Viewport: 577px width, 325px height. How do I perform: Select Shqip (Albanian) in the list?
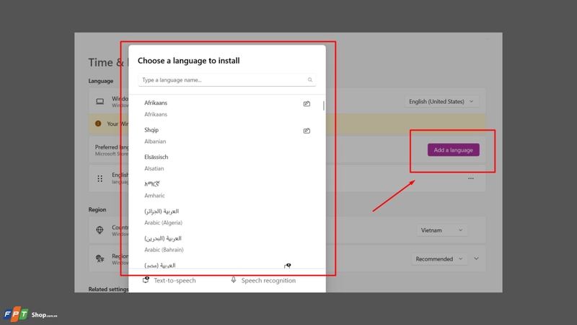tap(227, 135)
